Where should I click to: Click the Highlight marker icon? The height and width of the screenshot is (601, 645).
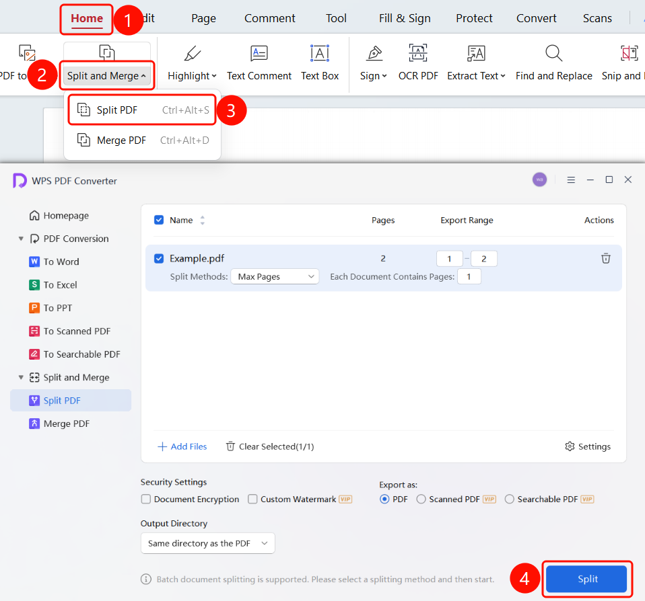pyautogui.click(x=192, y=53)
